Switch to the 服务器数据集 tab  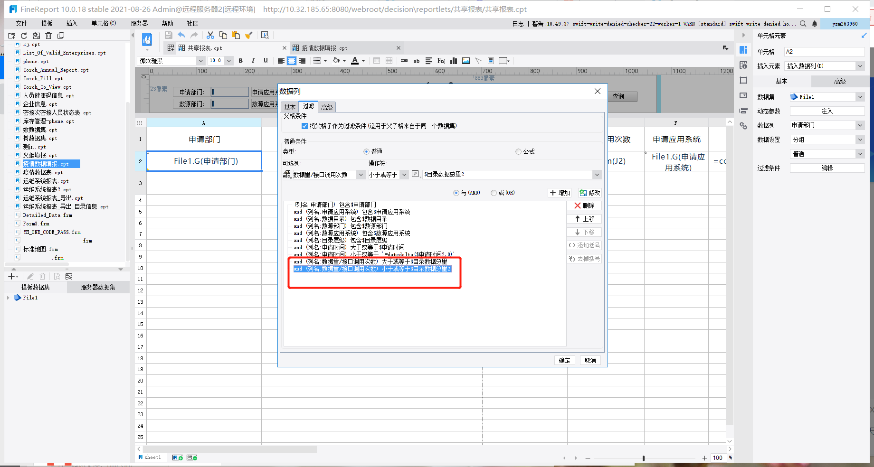tap(98, 287)
